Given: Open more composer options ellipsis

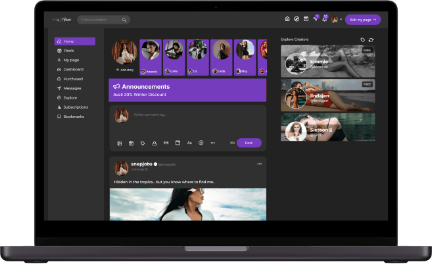Looking at the screenshot, I should 212,143.
